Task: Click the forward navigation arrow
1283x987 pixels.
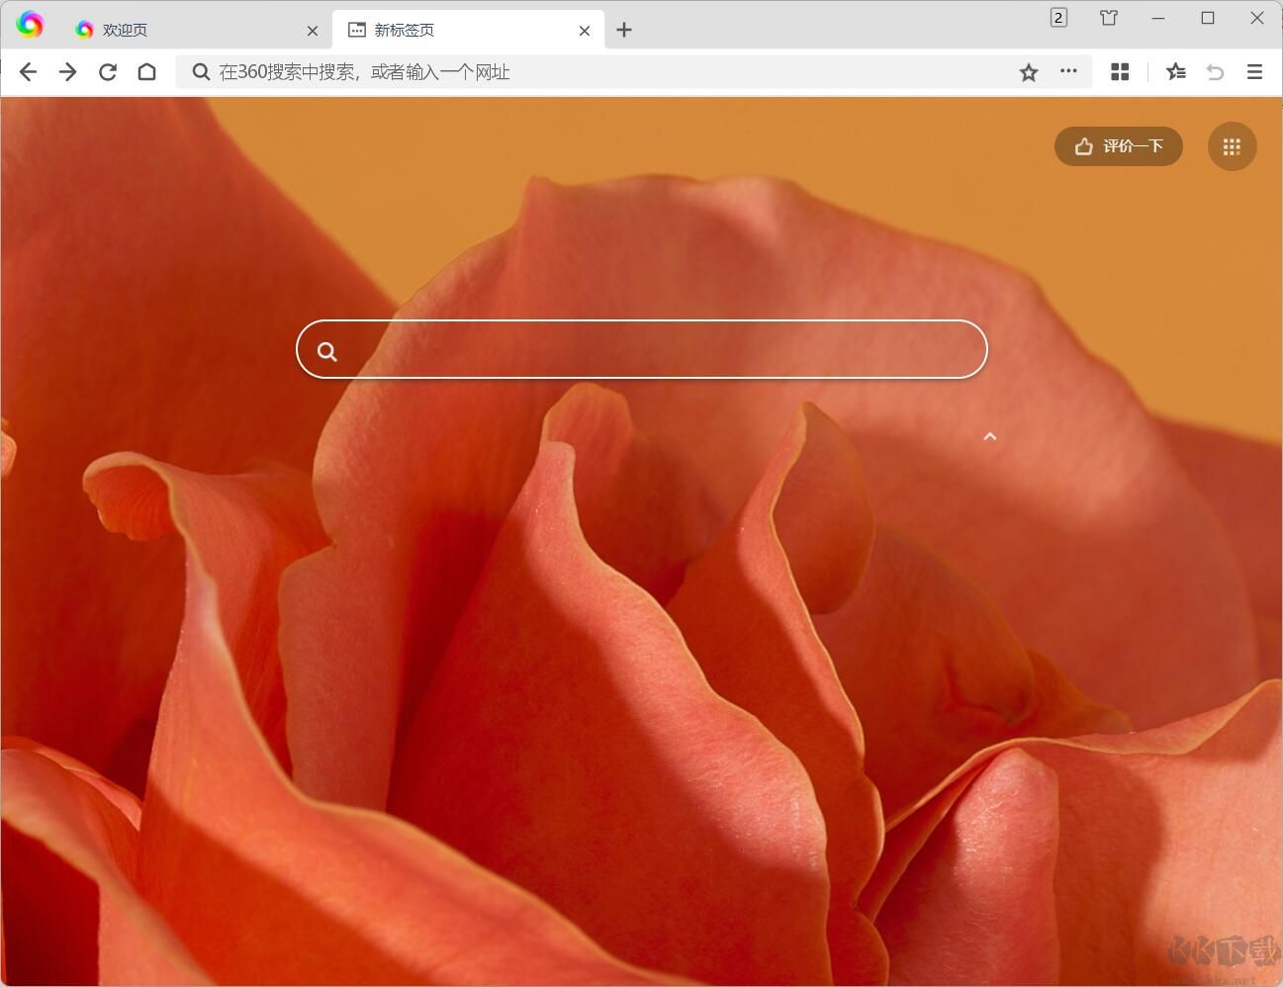Action: [x=67, y=72]
